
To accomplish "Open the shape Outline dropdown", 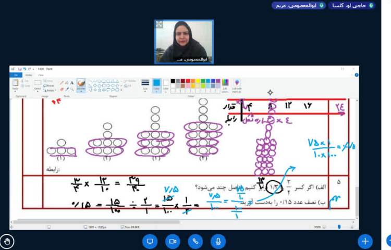I will [130, 81].
